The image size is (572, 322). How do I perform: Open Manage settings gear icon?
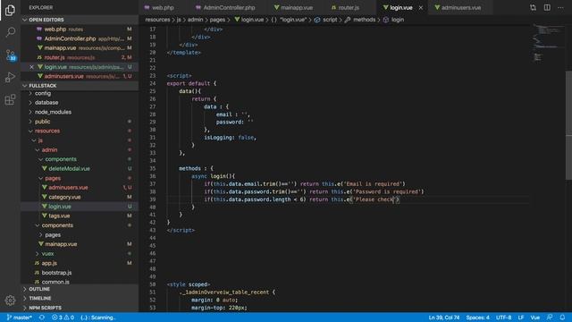(10, 301)
